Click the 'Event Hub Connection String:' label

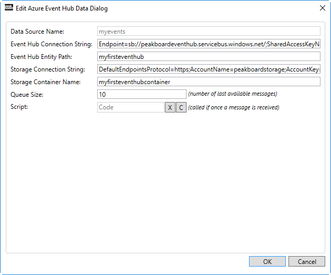click(x=51, y=44)
